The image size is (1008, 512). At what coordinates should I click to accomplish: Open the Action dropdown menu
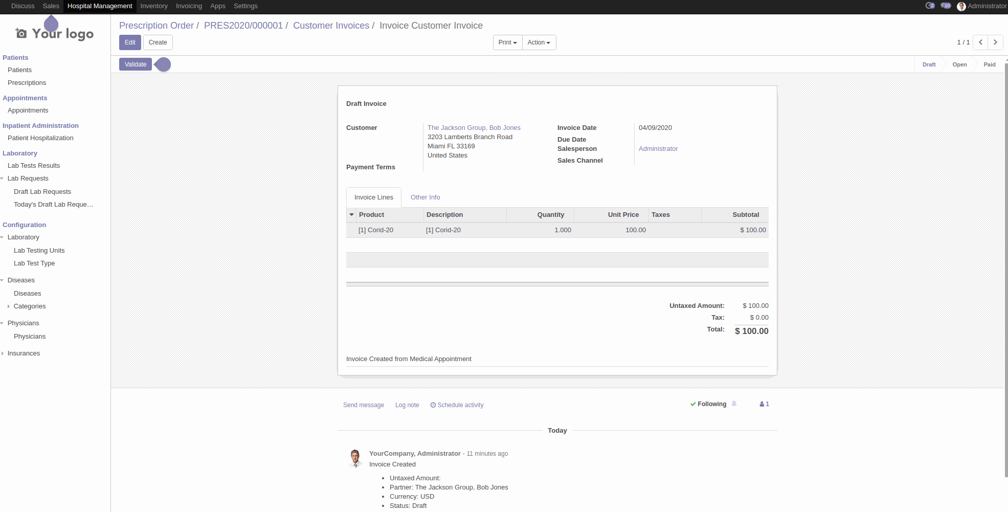pos(539,42)
